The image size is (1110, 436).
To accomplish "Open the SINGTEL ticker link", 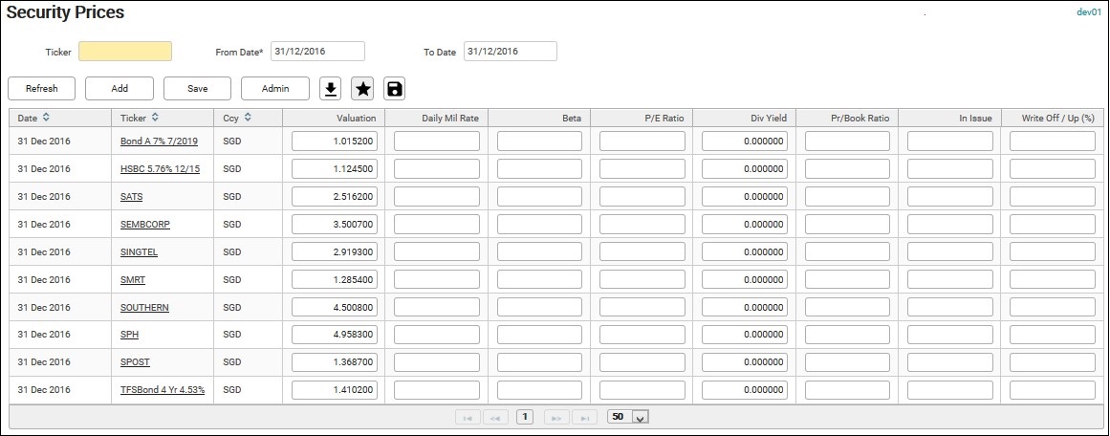I will pos(141,251).
